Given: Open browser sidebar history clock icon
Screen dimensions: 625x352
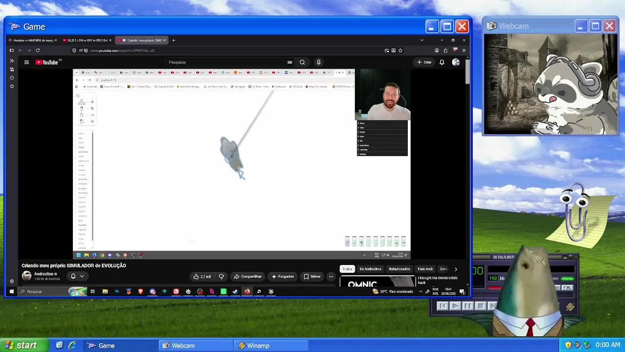Looking at the screenshot, I should 12,78.
